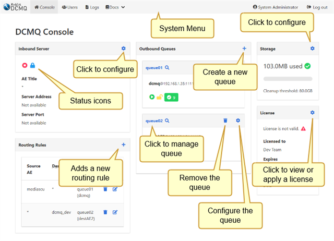Viewport: 334px width, 241px height.
Task: Open the Users menu item
Action: pos(69,7)
